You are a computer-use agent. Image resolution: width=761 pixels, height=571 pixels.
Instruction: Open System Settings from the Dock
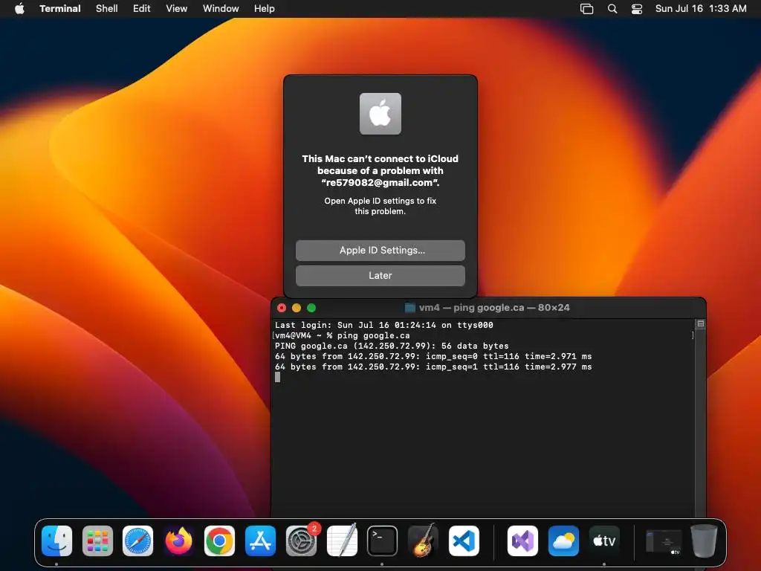302,541
